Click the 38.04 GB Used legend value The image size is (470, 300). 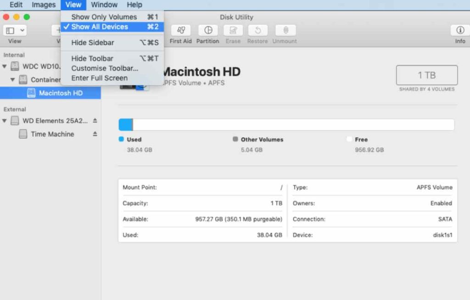click(140, 150)
